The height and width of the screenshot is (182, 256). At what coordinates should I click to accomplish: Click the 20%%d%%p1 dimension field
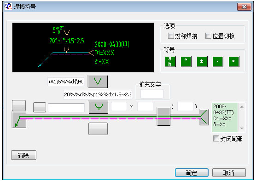(x=98, y=94)
